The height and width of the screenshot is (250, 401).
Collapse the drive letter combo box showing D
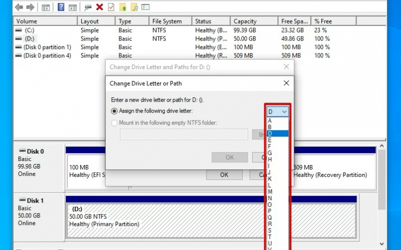[278, 111]
